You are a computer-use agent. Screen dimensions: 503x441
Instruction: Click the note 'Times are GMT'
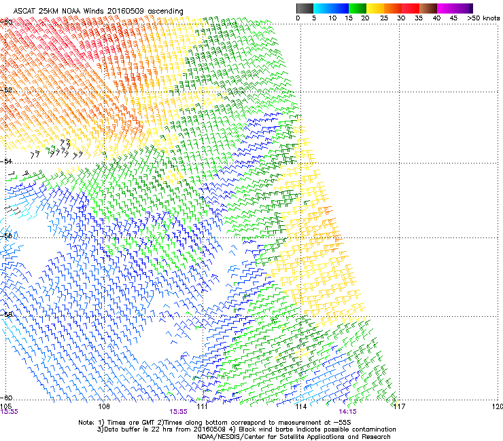tap(131, 423)
